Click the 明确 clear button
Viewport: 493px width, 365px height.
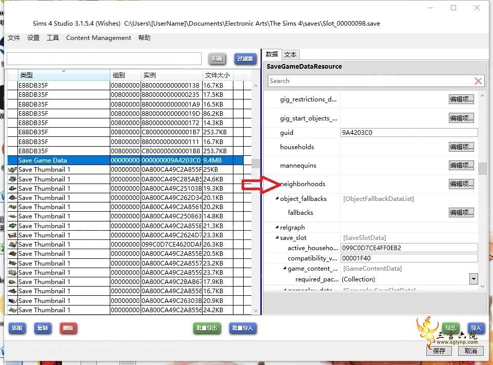coord(217,59)
